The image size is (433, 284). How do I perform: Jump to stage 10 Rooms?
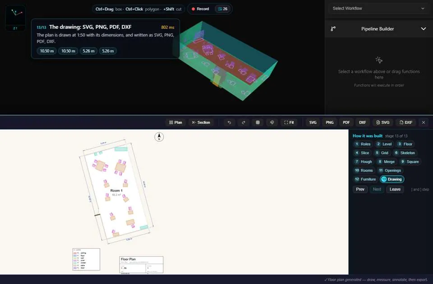tap(364, 170)
